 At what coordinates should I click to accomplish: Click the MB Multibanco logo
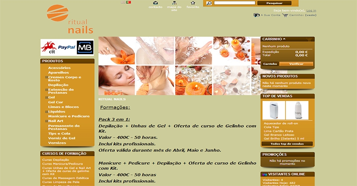point(85,47)
